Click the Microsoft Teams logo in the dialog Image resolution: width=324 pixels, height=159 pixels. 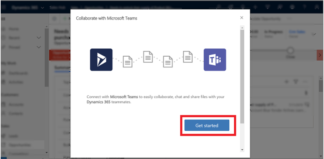coord(215,60)
